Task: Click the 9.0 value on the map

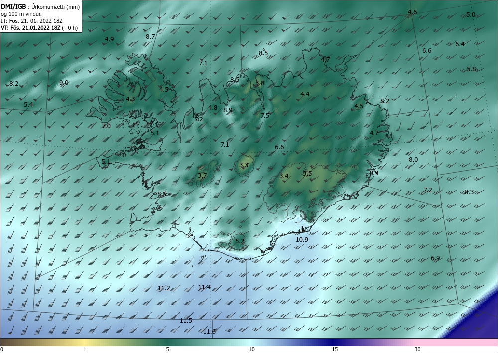Action: (64, 83)
